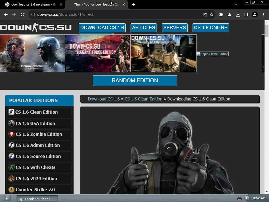This screenshot has width=269, height=202.
Task: Click the browser forward arrow
Action: pos(14,14)
